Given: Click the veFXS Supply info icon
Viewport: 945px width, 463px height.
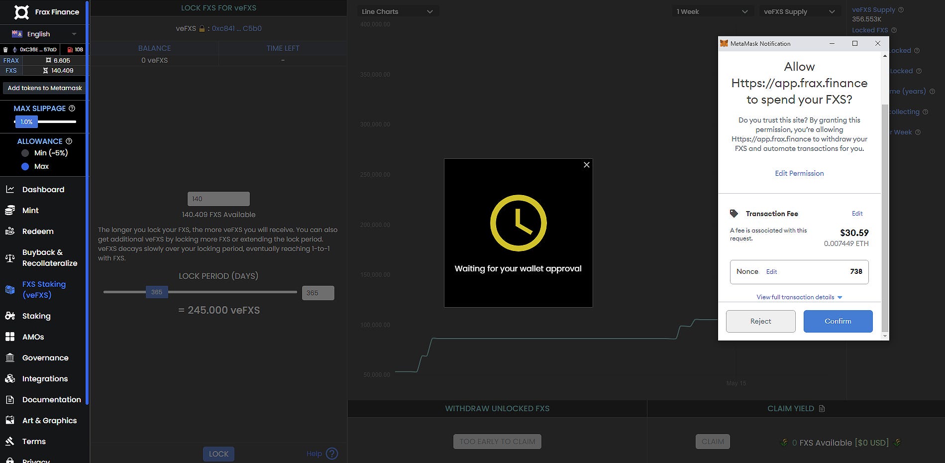Looking at the screenshot, I should tap(901, 9).
